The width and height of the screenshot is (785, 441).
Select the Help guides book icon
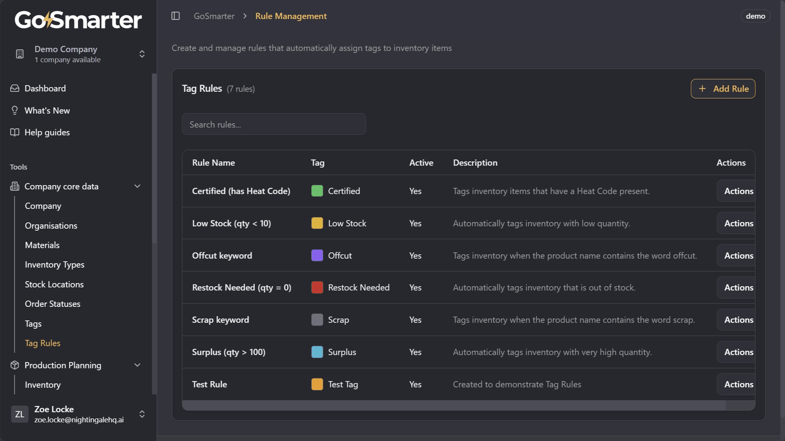pyautogui.click(x=14, y=132)
